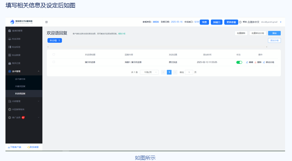
Task: Click the edit pencil icon in 演示欢迎语 row
Action: point(247,62)
